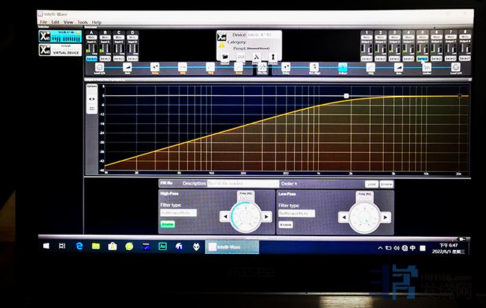Click right arrow beside Low-Pass frequency knob
Image resolution: width=486 pixels, height=308 pixels.
[x=386, y=216]
